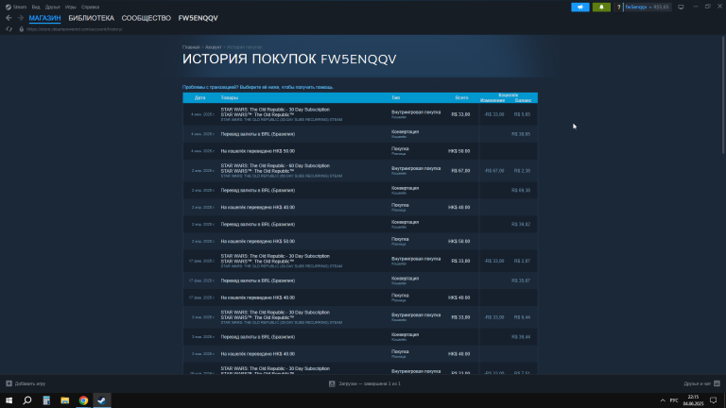
Task: Click the Дата column header
Action: click(x=200, y=97)
